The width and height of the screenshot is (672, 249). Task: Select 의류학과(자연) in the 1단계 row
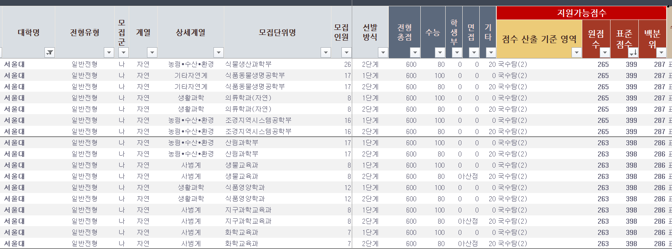pos(277,98)
